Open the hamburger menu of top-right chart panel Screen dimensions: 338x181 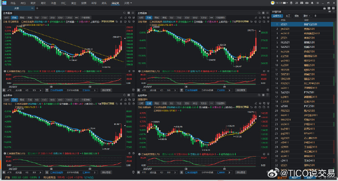coord(267,13)
